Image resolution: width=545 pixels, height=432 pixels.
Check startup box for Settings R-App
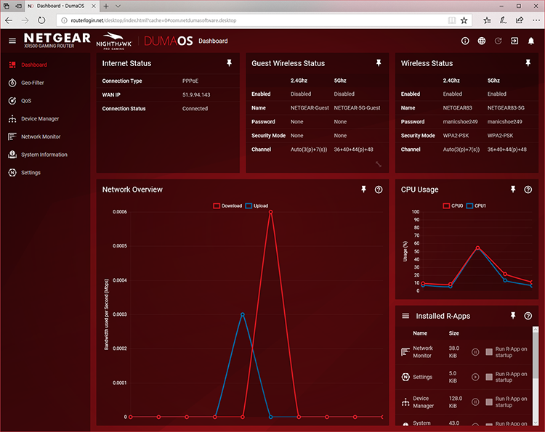pos(489,377)
